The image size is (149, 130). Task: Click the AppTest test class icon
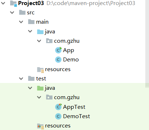click(x=58, y=107)
